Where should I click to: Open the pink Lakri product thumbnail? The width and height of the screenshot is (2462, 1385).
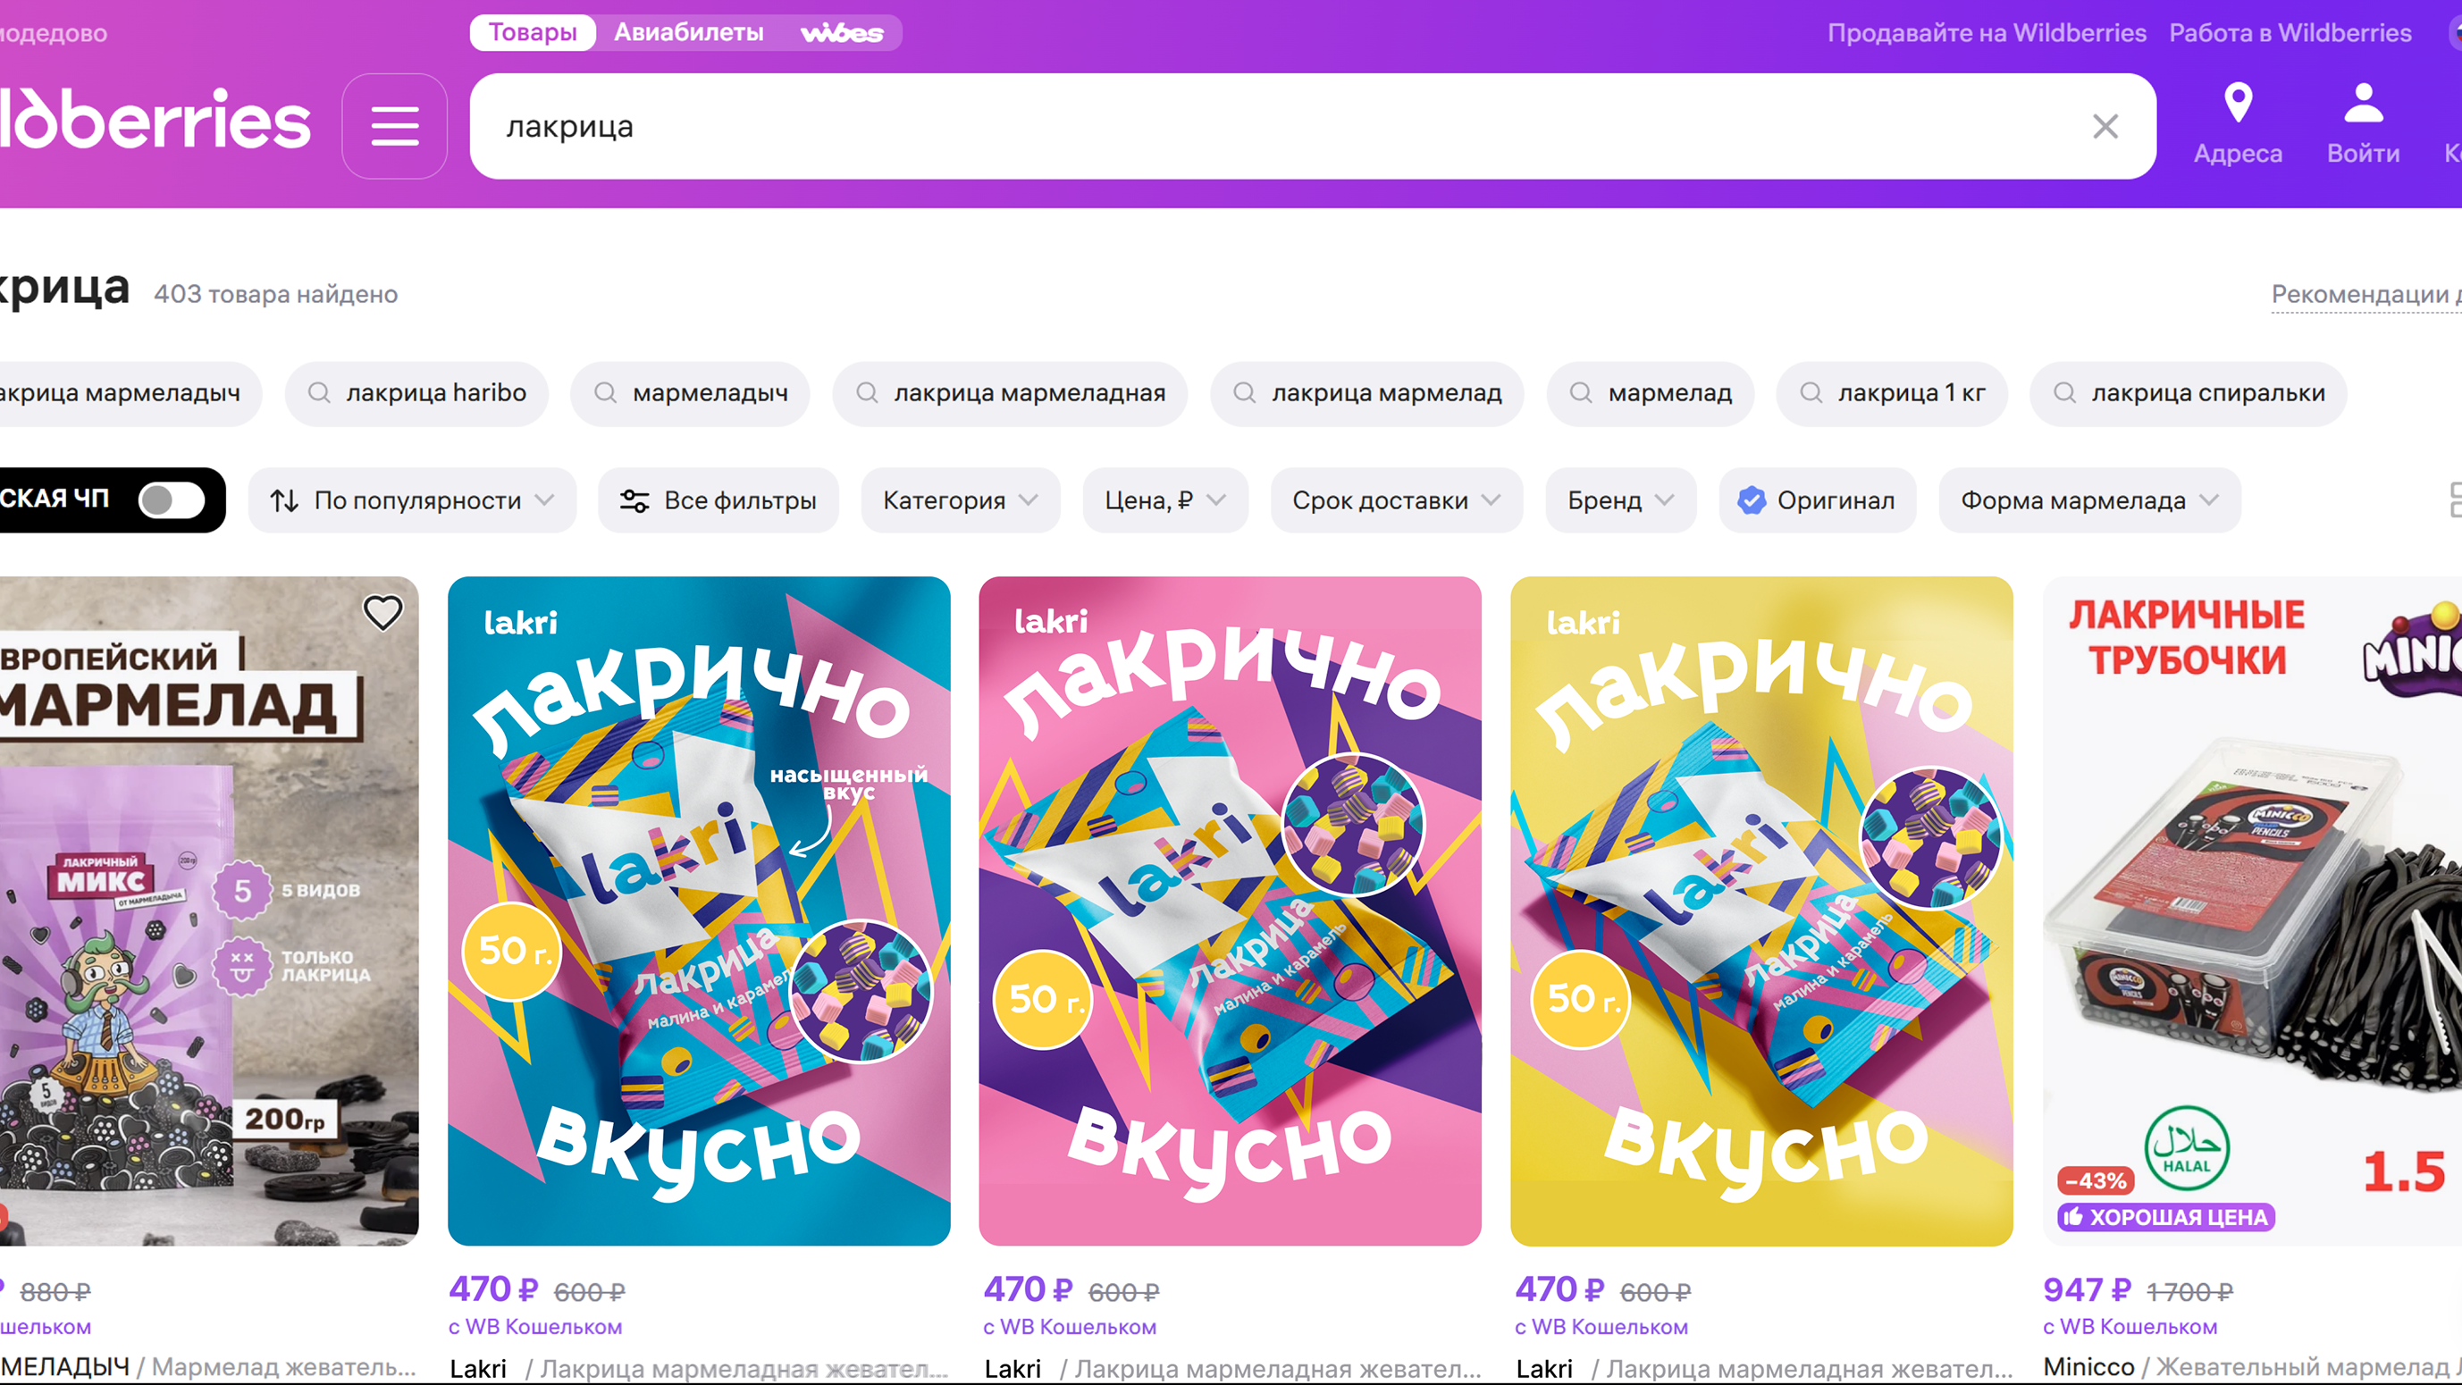coord(1230,910)
